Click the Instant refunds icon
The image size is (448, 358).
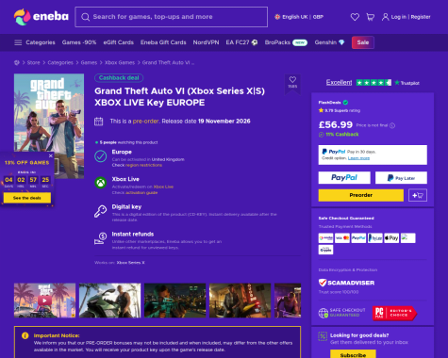(101, 238)
